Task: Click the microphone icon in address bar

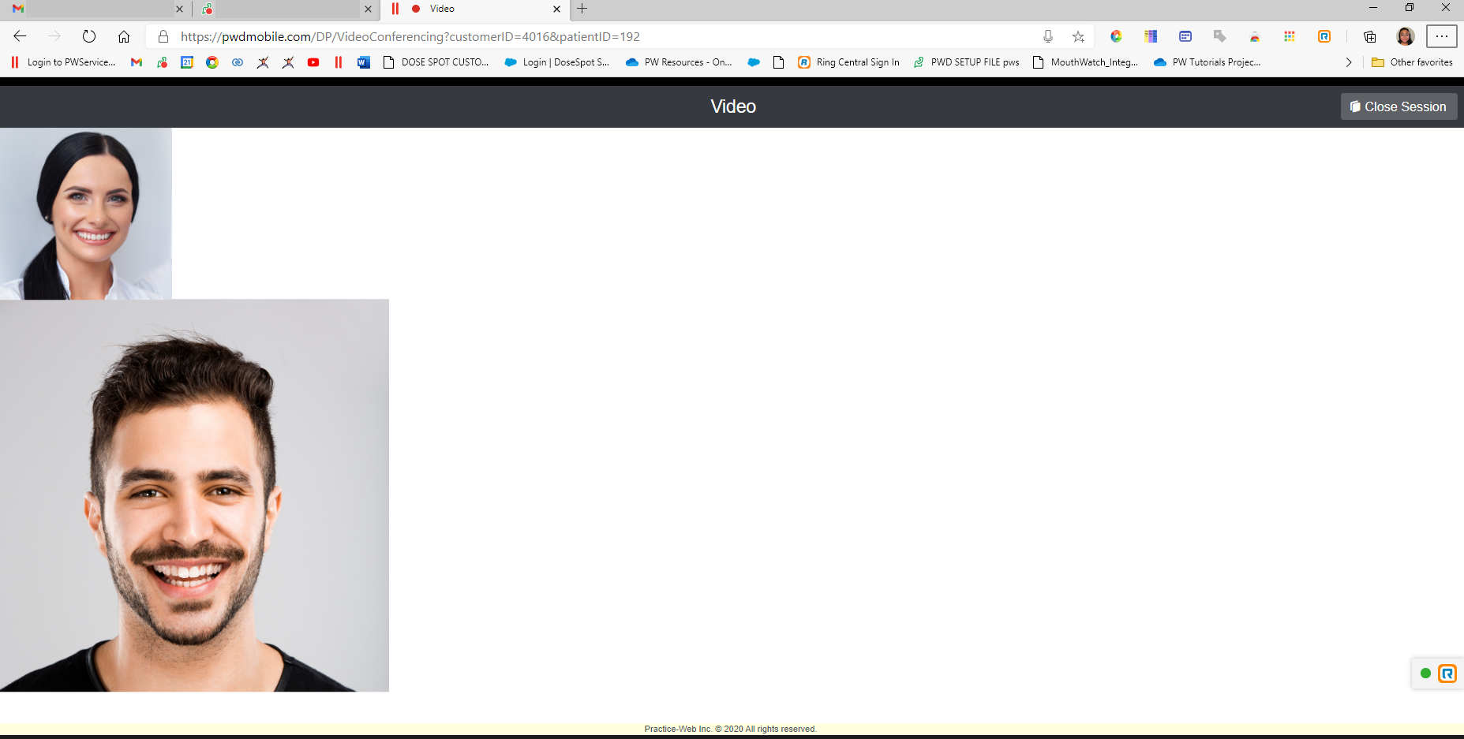Action: coord(1048,36)
